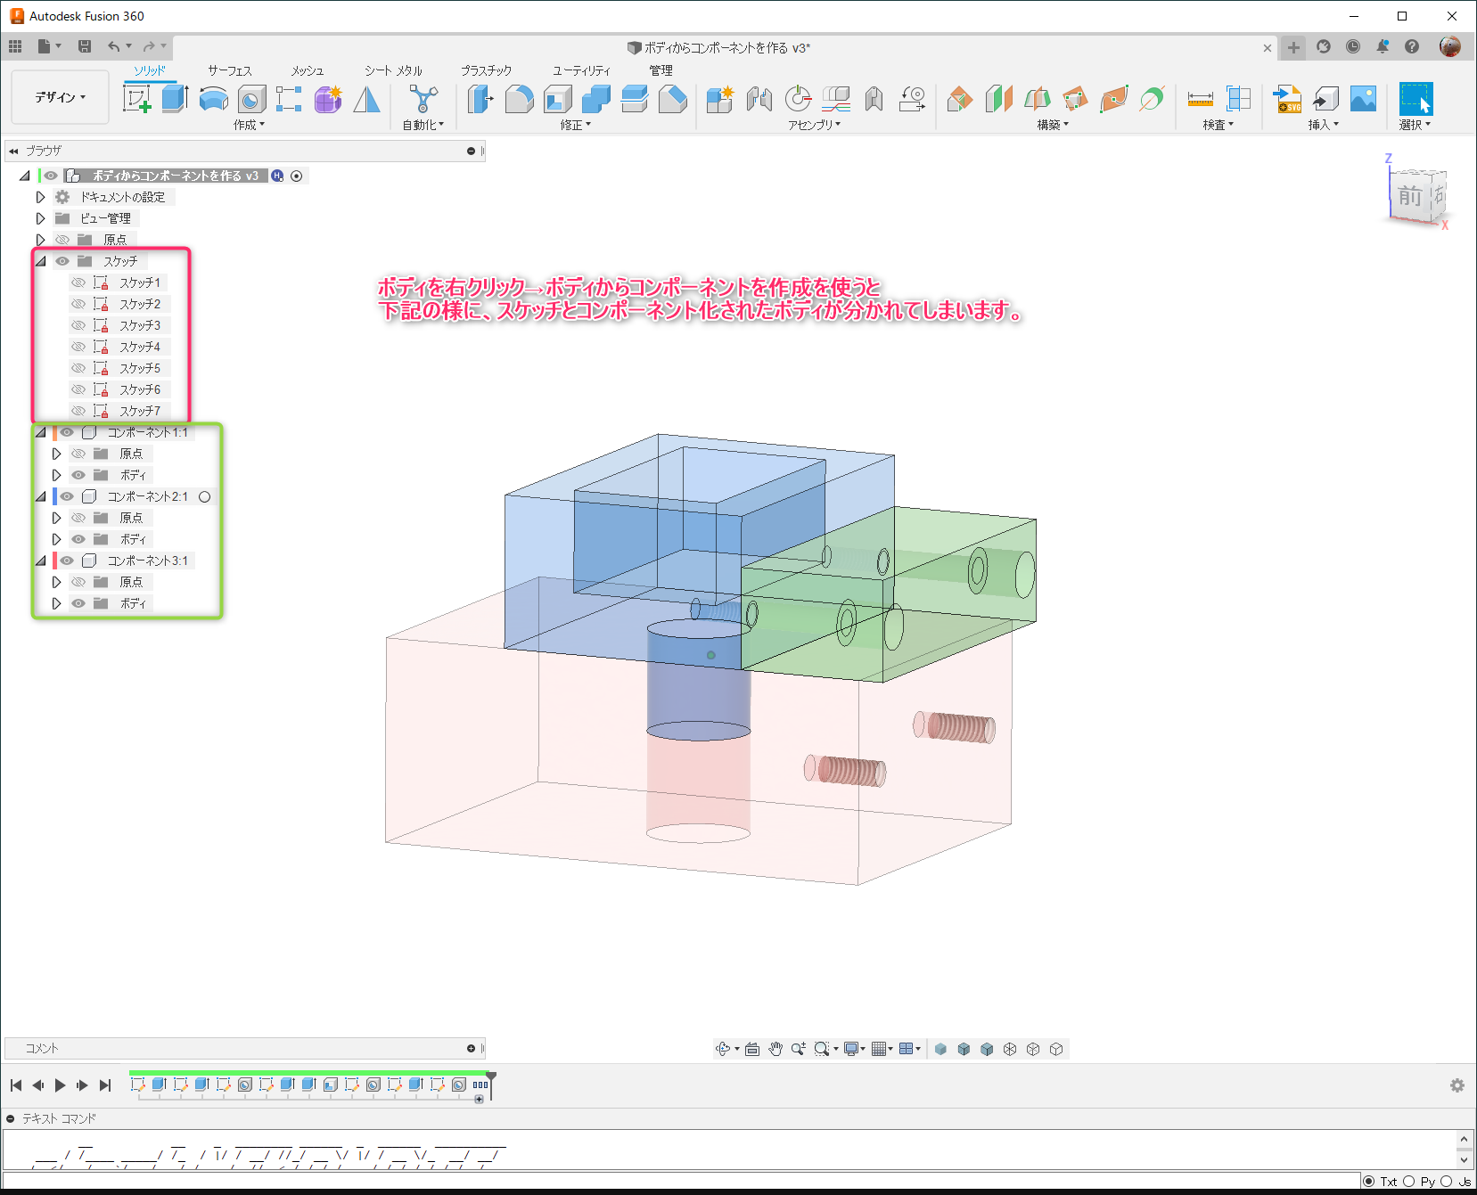Open the Fit view magnifier tool
This screenshot has height=1195, width=1477.
click(x=821, y=1049)
